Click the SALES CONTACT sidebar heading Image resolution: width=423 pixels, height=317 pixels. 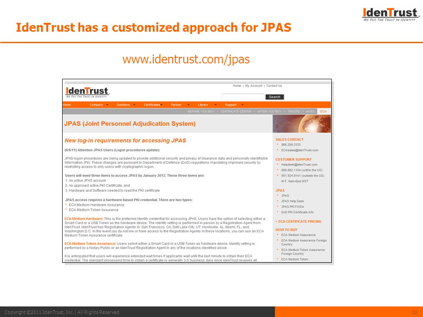click(289, 140)
